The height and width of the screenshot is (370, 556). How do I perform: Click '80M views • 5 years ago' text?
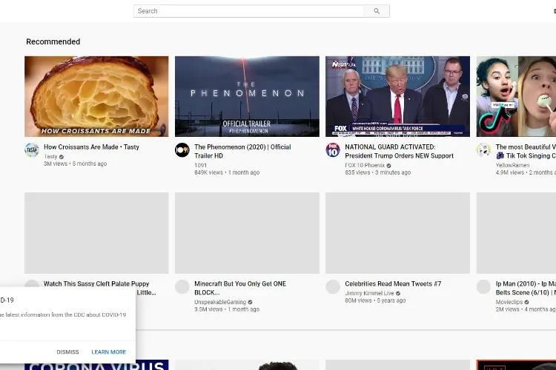[x=375, y=300]
